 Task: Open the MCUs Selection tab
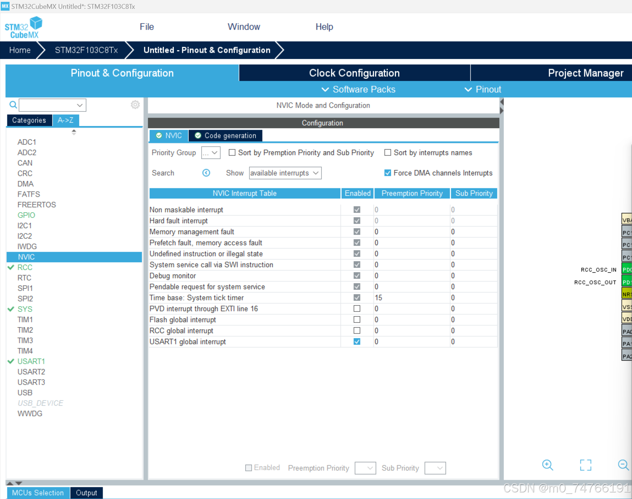38,493
